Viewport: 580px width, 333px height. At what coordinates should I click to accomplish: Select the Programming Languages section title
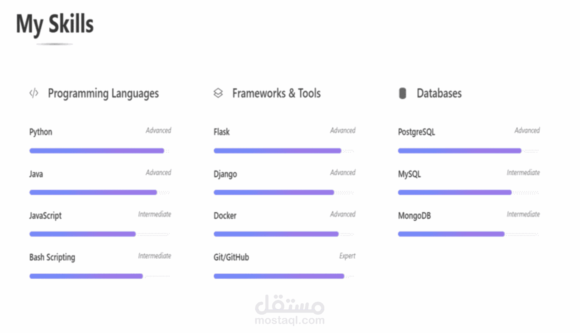pos(103,94)
